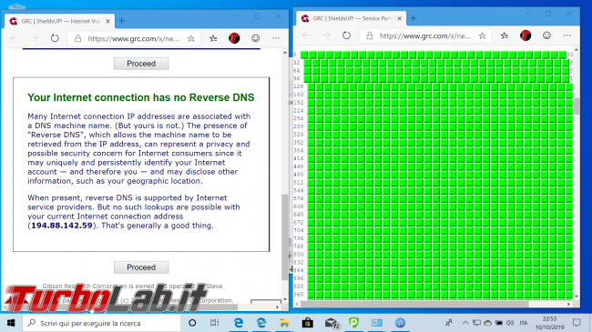Click the top Proceed button
592x332 pixels.
pos(141,64)
